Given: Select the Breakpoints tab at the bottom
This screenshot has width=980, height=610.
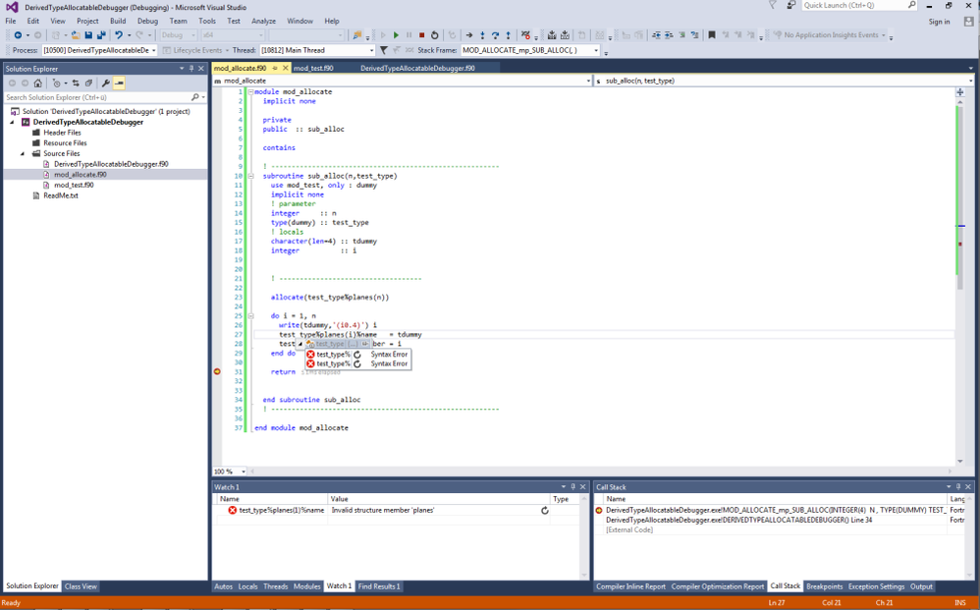Looking at the screenshot, I should [x=824, y=586].
